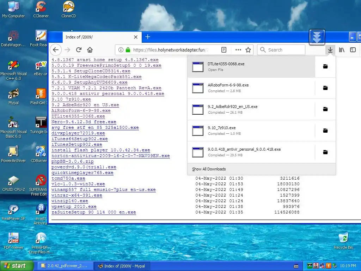Open the downloaded DTLite4355-0068.exe entry
Viewport: 361px width, 271px height.
click(251, 67)
